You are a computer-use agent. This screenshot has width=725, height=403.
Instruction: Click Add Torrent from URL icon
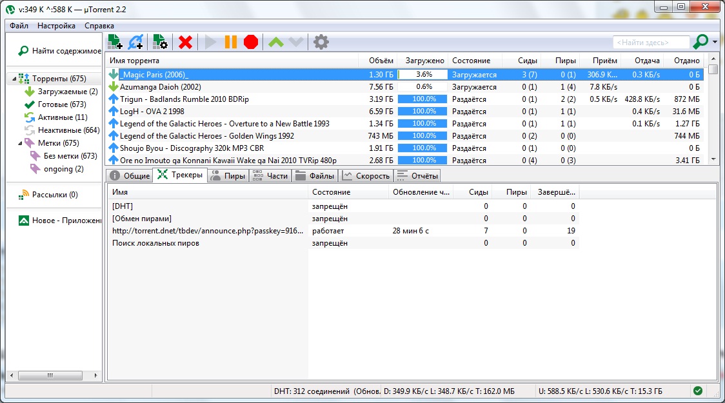135,42
